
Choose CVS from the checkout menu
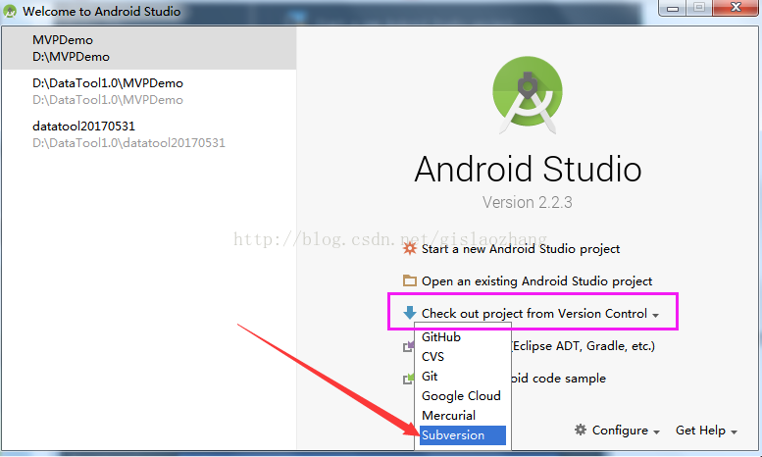click(462, 356)
